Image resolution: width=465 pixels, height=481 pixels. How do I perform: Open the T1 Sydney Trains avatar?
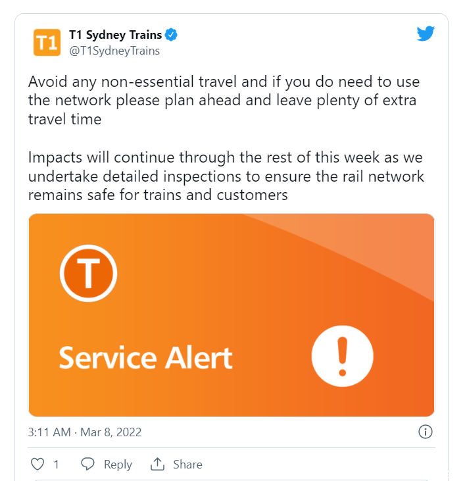pos(47,42)
